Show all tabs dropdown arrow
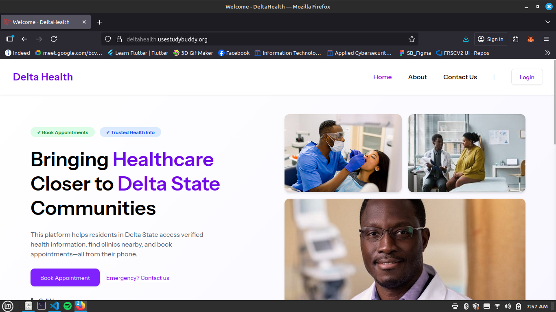556x312 pixels. coord(547,22)
